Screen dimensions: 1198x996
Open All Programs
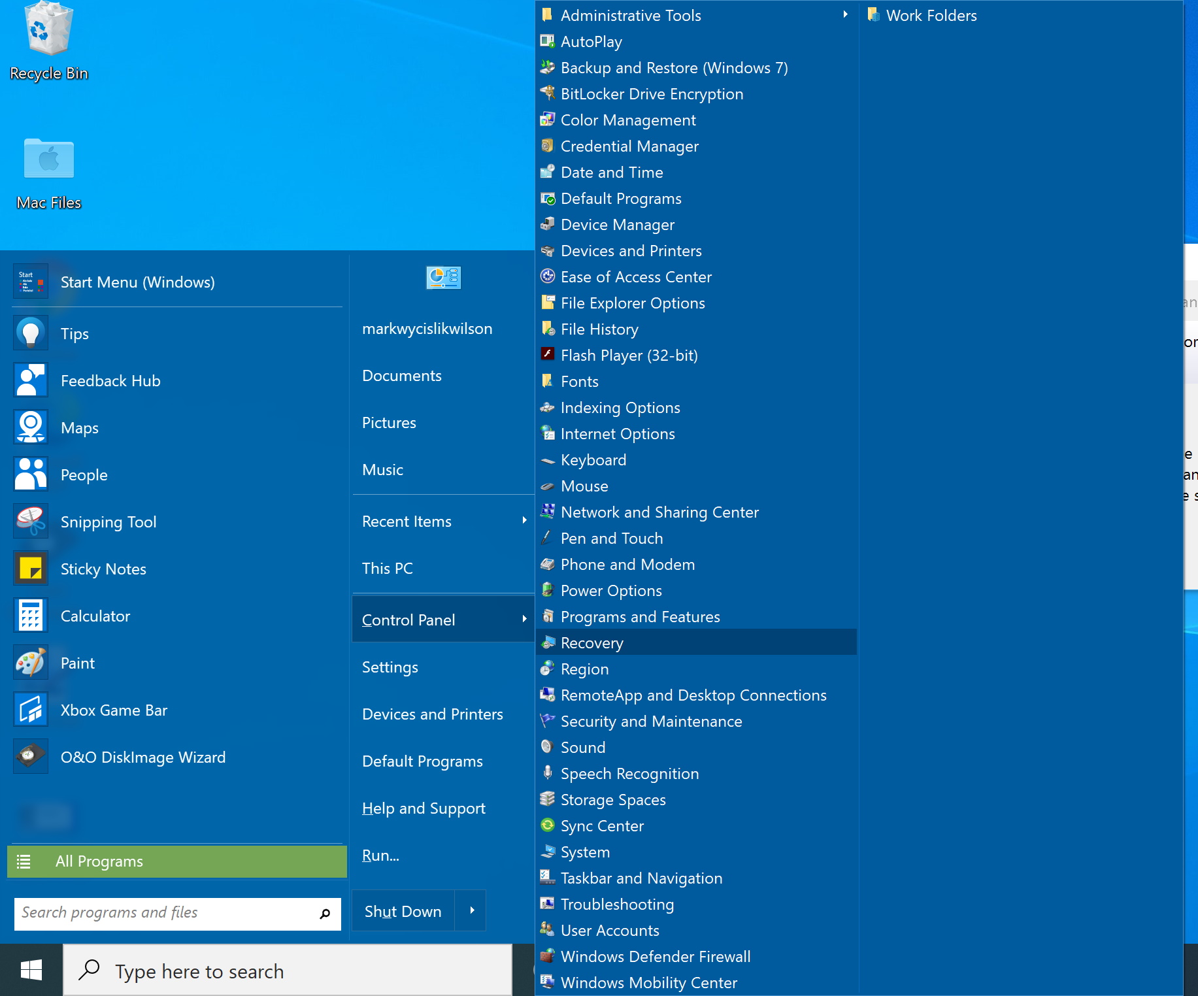tap(99, 861)
